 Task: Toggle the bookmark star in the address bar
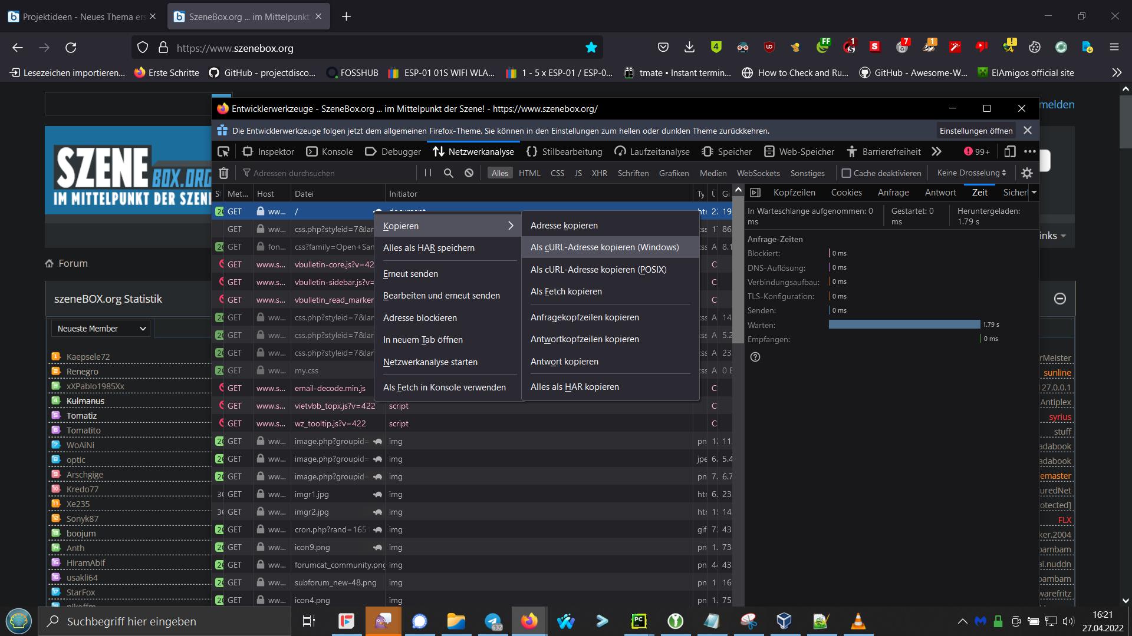(x=590, y=47)
